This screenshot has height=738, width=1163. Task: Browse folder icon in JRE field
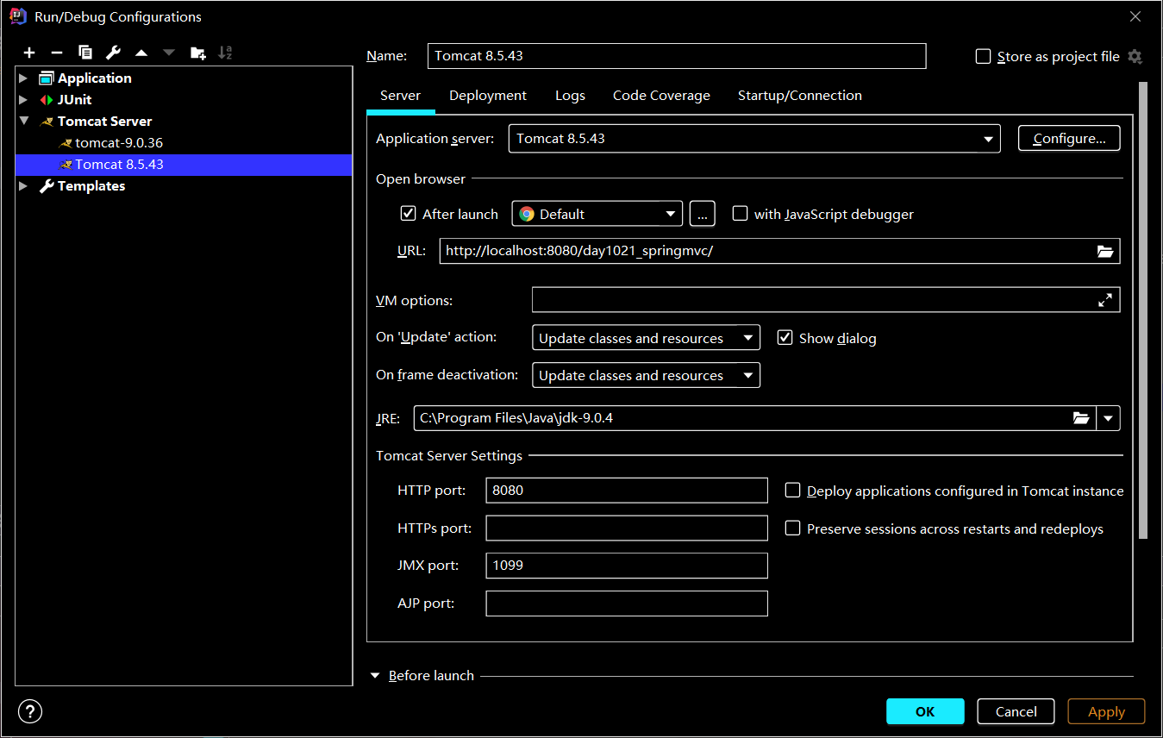(x=1080, y=418)
